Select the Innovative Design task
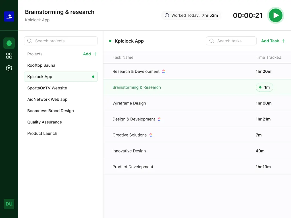The height and width of the screenshot is (218, 291). click(197, 151)
